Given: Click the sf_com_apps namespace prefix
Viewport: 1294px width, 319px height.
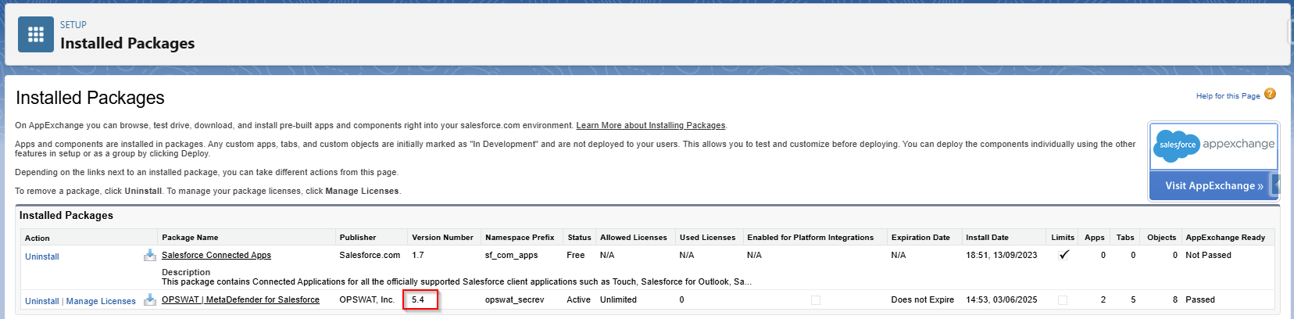Looking at the screenshot, I should 511,255.
